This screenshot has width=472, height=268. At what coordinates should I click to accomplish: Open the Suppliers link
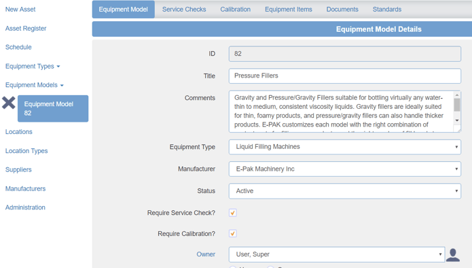(18, 170)
